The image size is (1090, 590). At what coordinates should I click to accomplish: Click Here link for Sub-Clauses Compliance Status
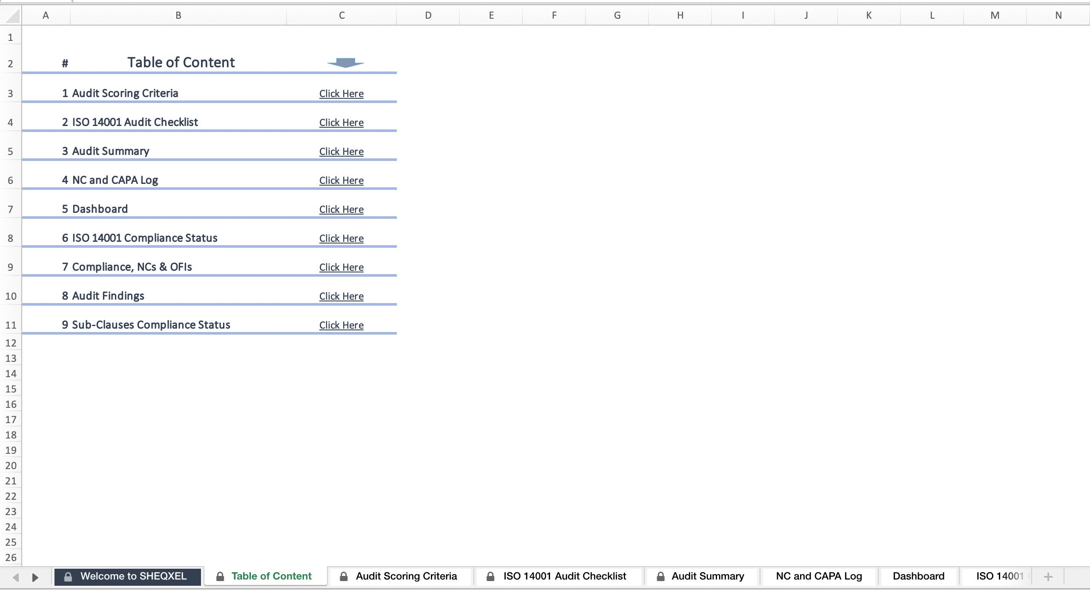pos(341,325)
